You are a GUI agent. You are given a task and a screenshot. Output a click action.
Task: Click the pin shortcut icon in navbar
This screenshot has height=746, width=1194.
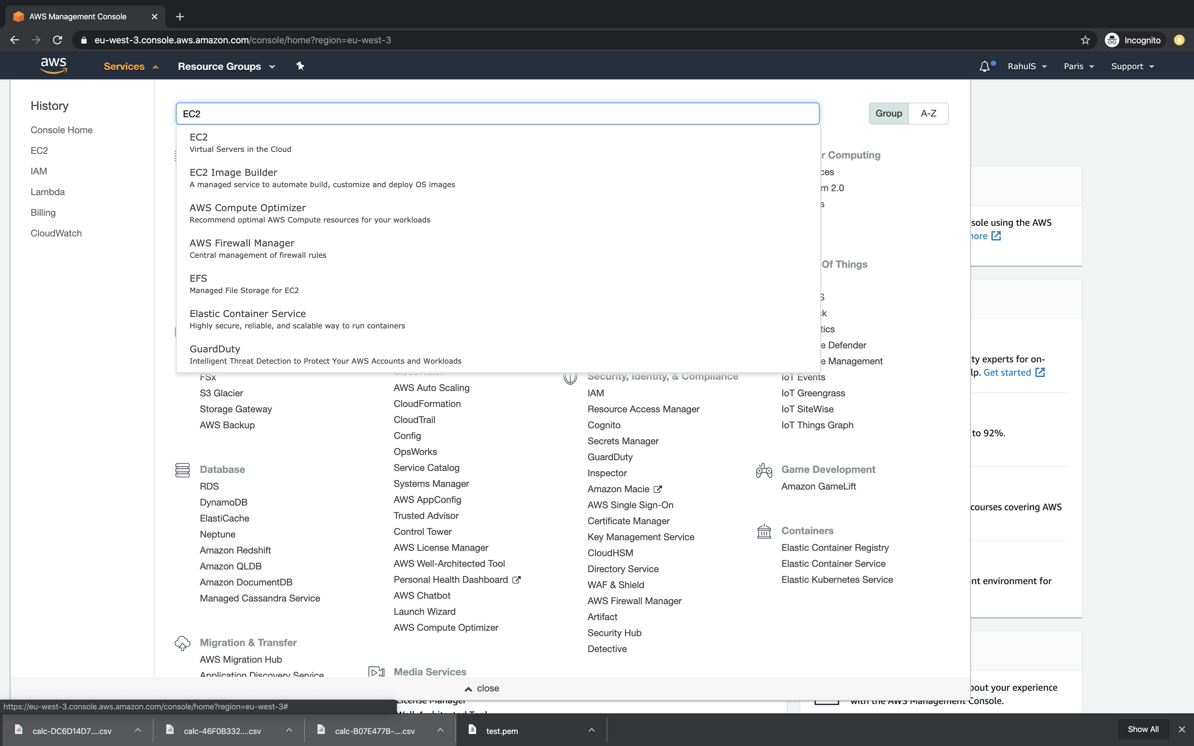coord(300,66)
